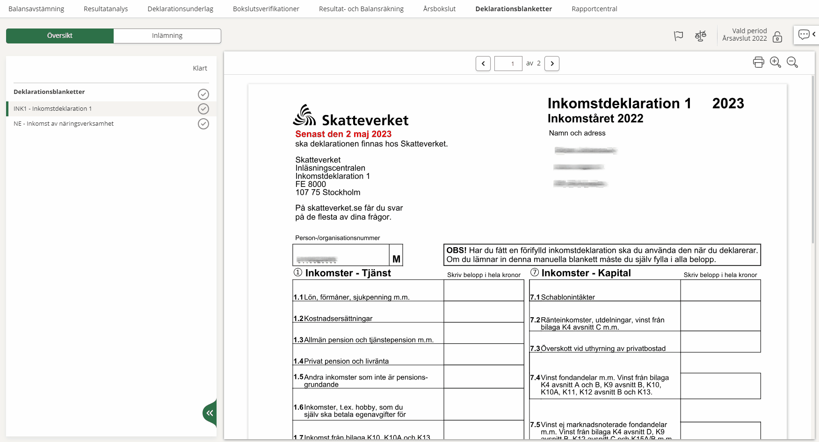Open the balance scales icon
Viewport: 819px width, 442px height.
point(700,36)
